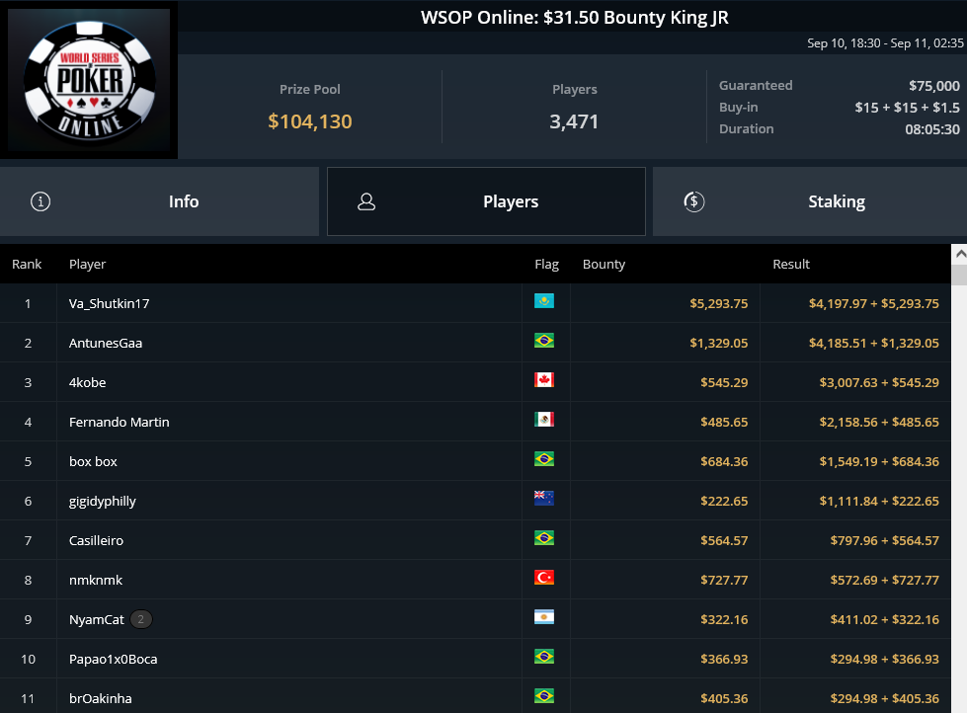Click the result $4,185.51 + $1,329.05
The height and width of the screenshot is (713, 967).
pyautogui.click(x=874, y=343)
